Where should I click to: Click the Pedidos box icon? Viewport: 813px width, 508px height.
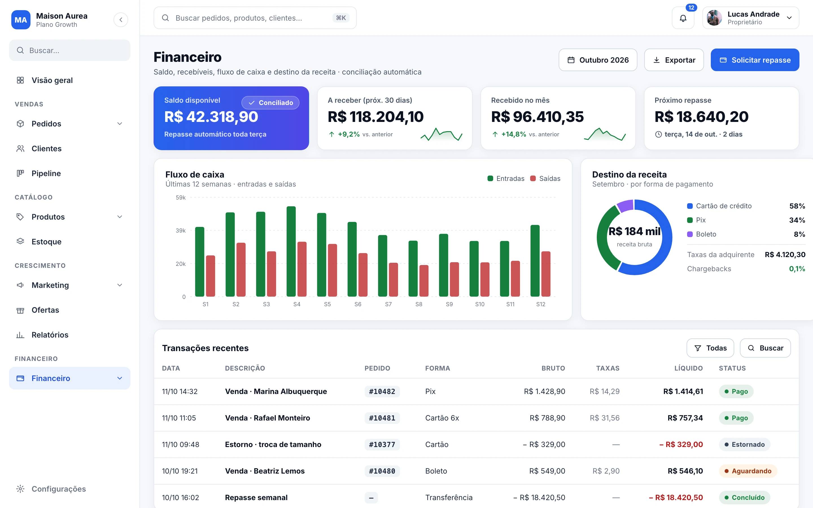pyautogui.click(x=21, y=124)
